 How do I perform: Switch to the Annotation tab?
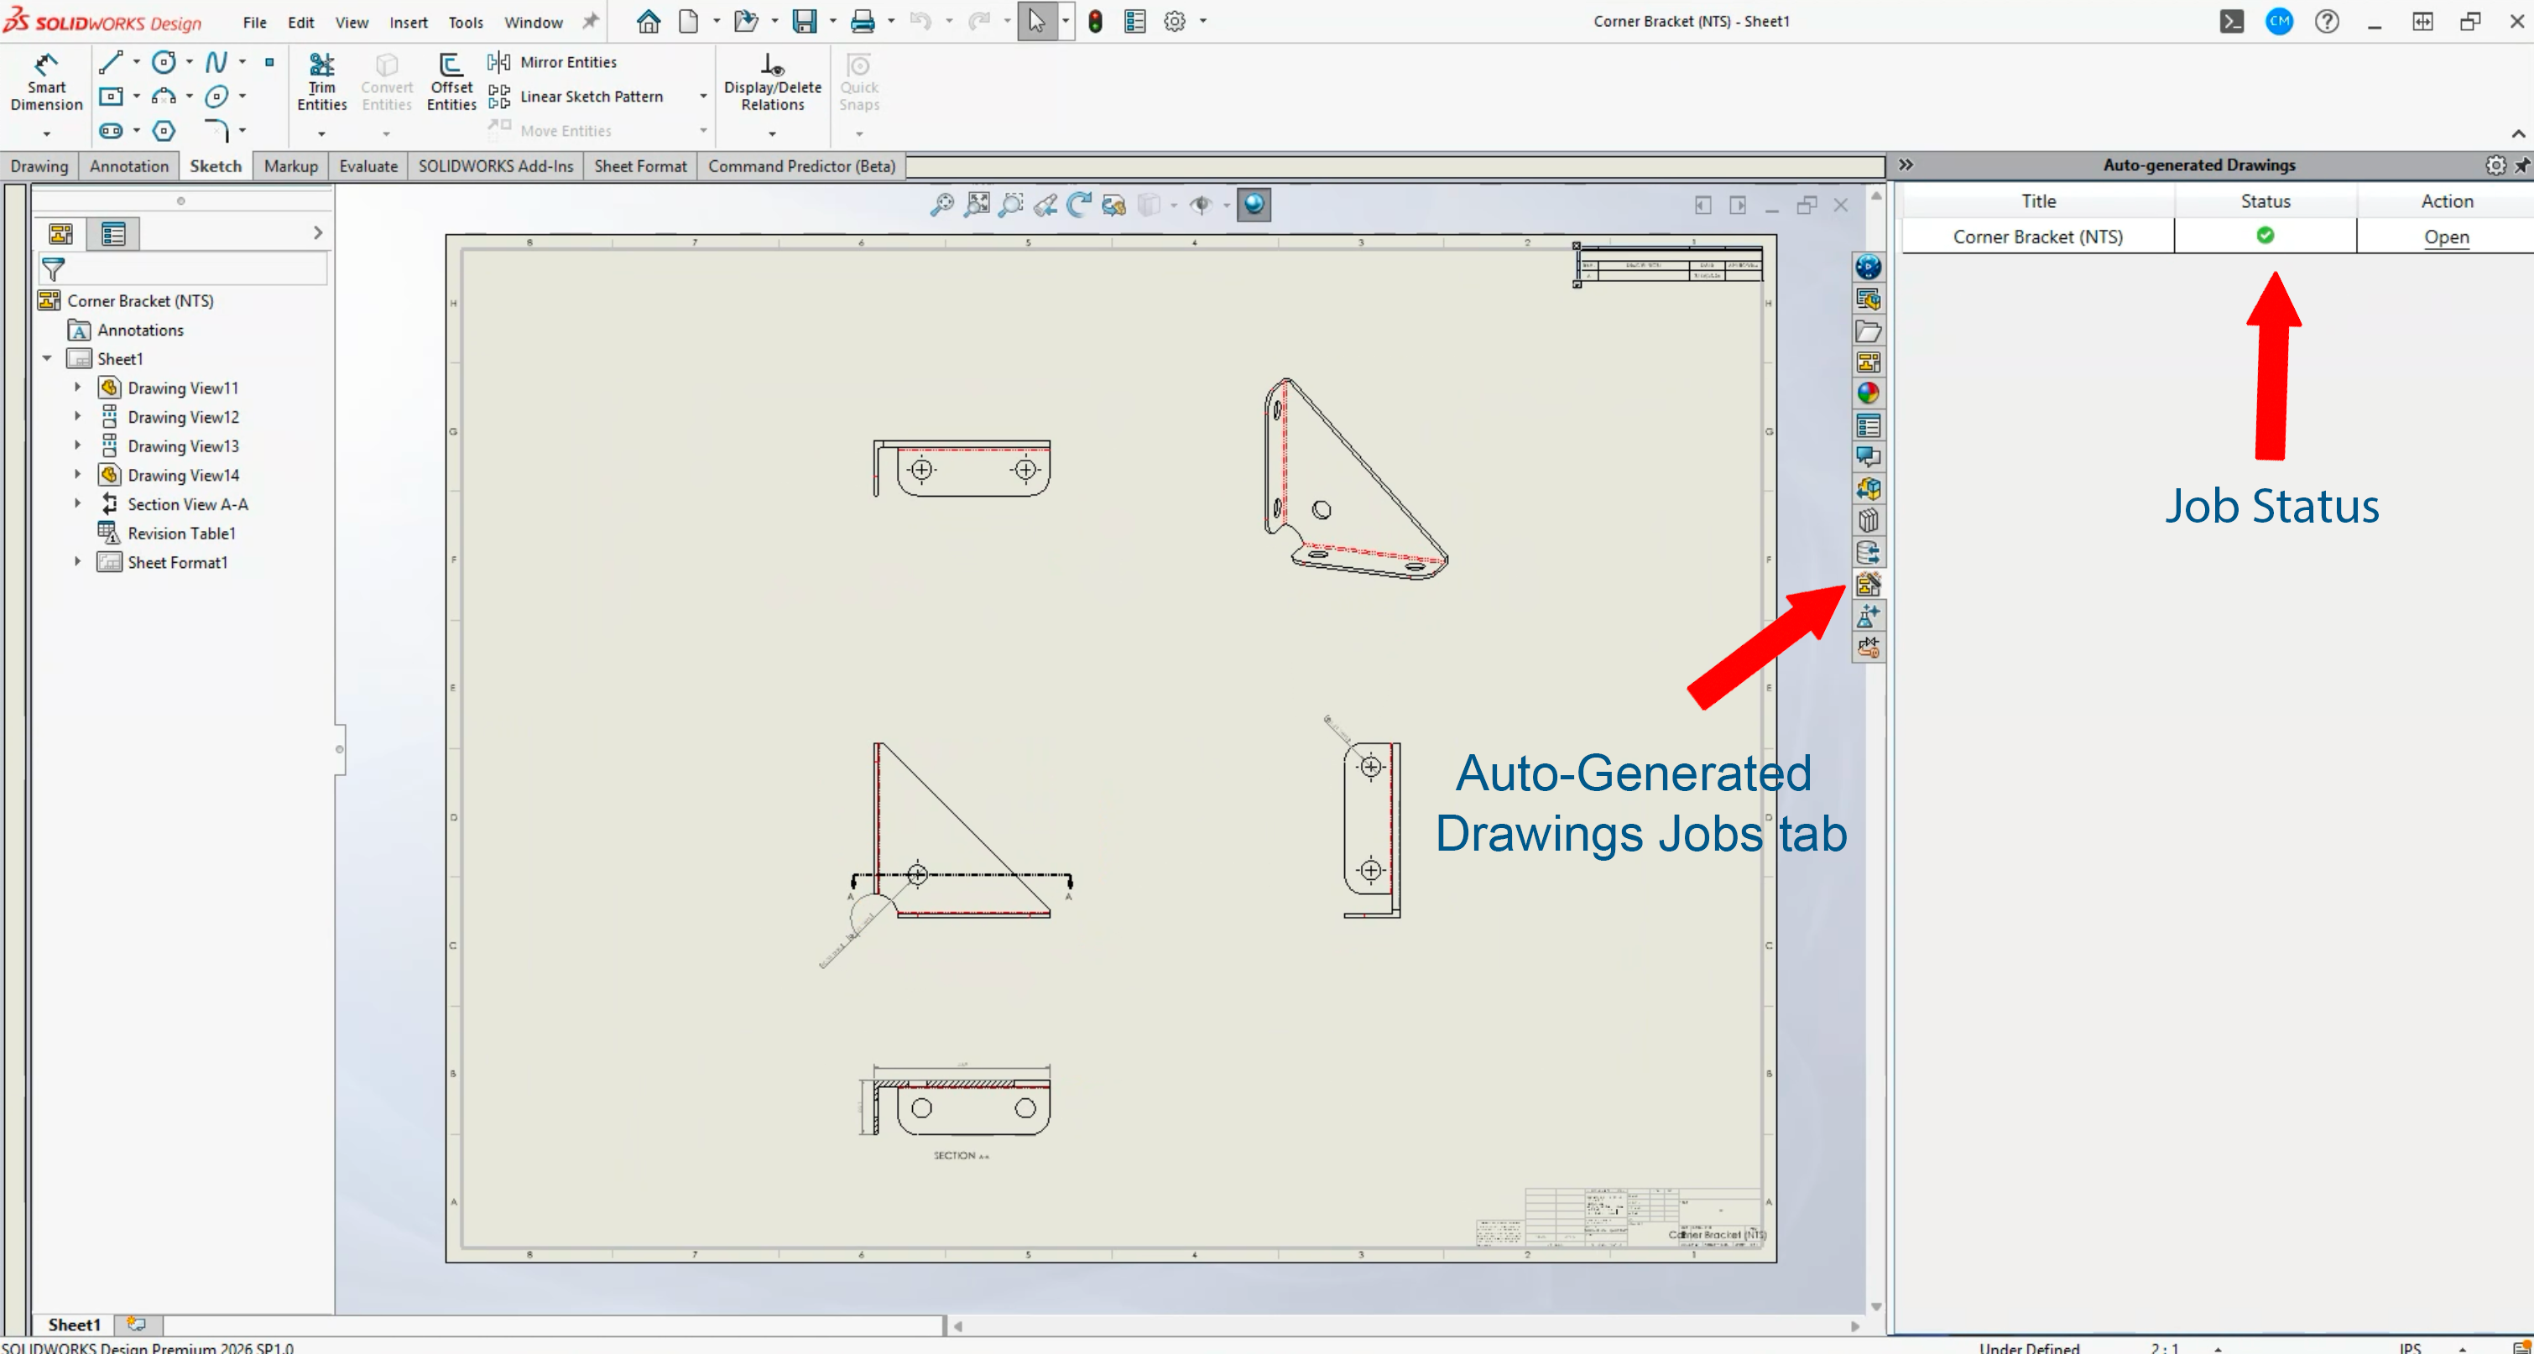129,166
